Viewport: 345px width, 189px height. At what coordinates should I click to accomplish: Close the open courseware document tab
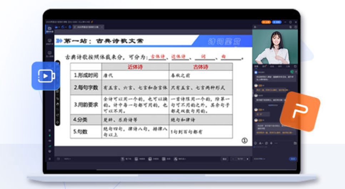tap(102, 27)
